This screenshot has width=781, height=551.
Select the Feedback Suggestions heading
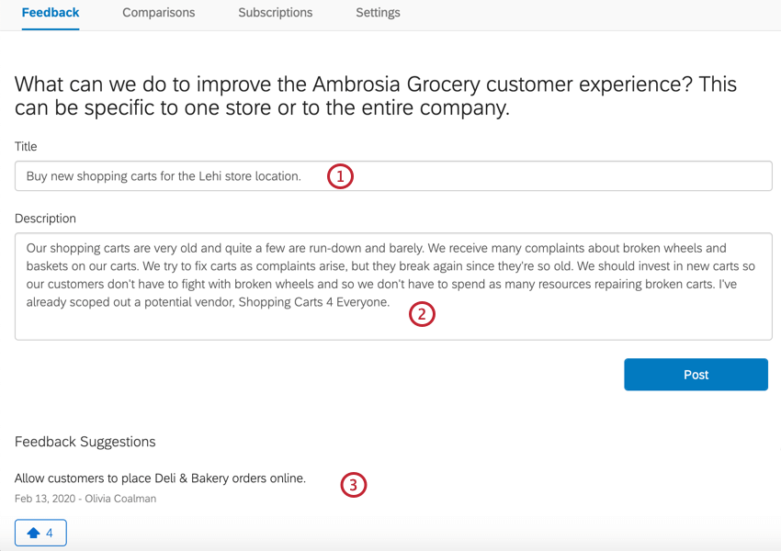point(85,441)
